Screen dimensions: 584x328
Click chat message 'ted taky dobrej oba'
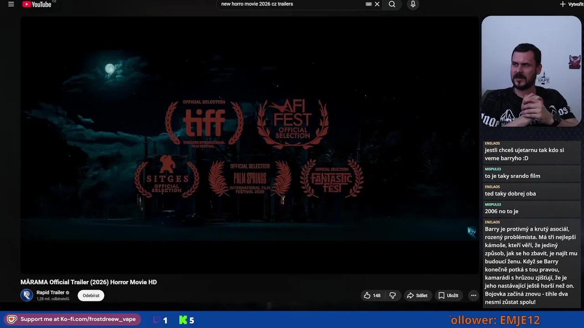[510, 194]
